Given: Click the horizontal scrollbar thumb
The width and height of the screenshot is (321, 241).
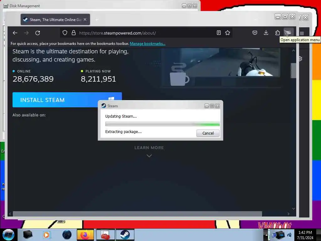Looking at the screenshot, I should point(137,214).
